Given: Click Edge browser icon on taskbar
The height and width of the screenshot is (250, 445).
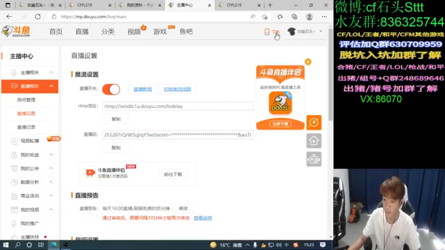Looking at the screenshot, I should (53, 245).
